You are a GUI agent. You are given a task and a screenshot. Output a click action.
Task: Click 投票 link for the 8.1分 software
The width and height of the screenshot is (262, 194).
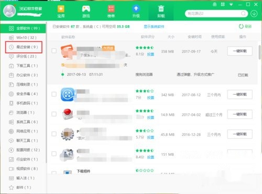(x=150, y=54)
